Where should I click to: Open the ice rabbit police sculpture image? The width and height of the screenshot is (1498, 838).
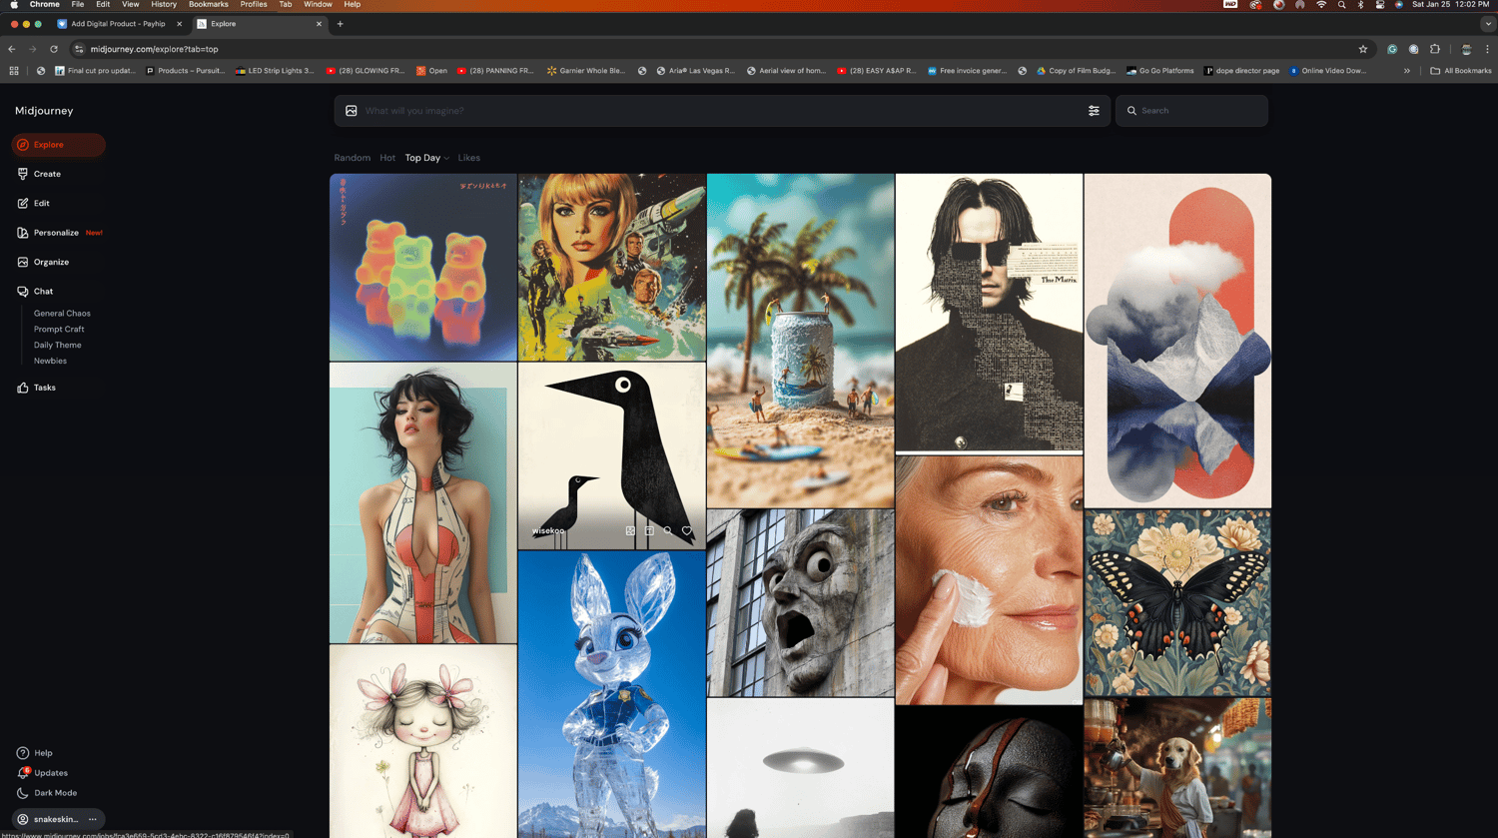(x=612, y=694)
